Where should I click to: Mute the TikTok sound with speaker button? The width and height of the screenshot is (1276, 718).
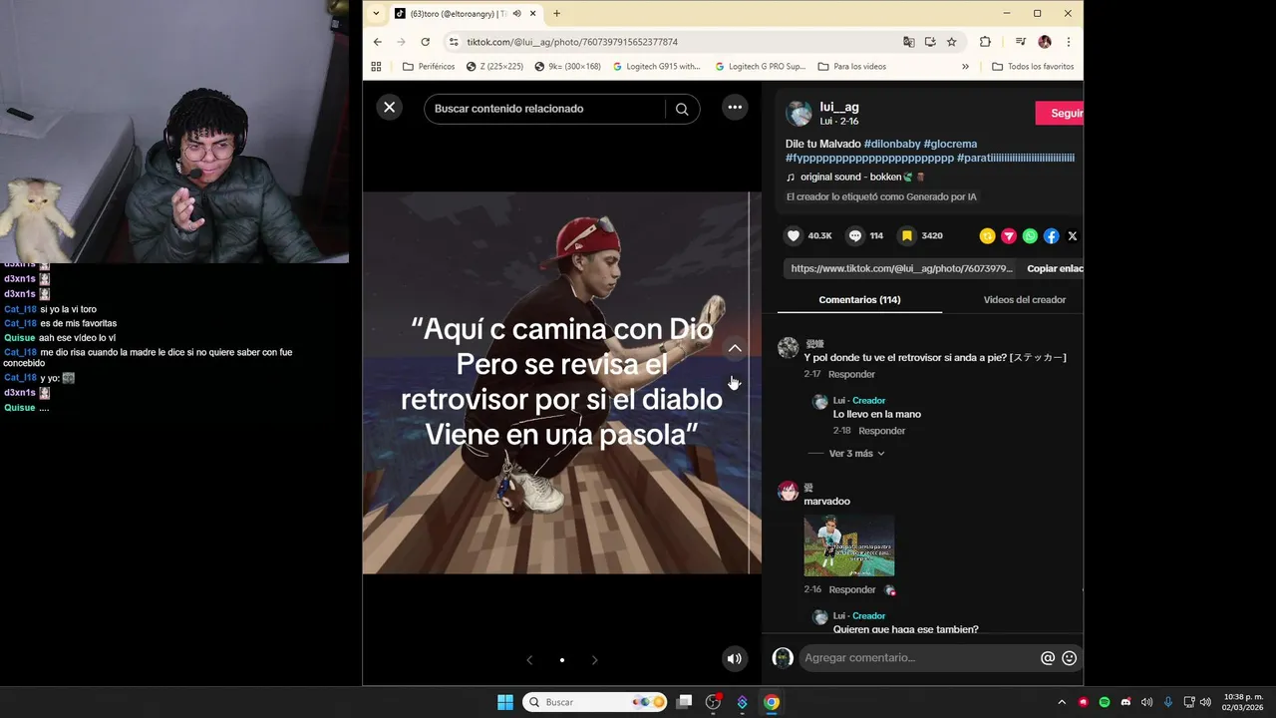[x=735, y=658]
